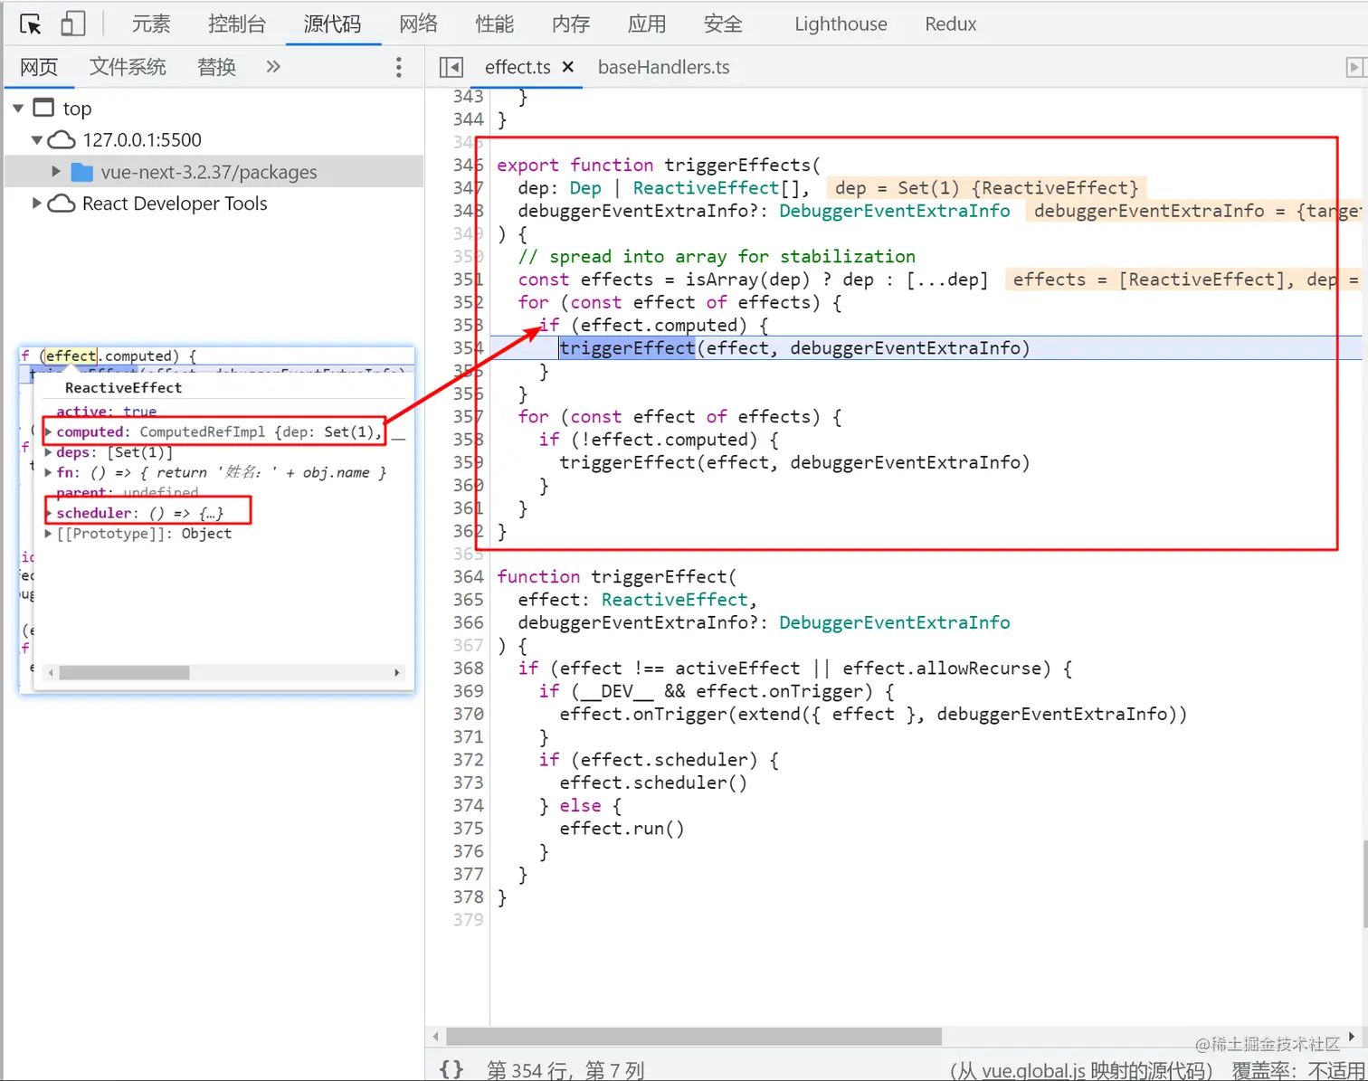The image size is (1368, 1081).
Task: Open the 元素 panel tab
Action: [151, 24]
